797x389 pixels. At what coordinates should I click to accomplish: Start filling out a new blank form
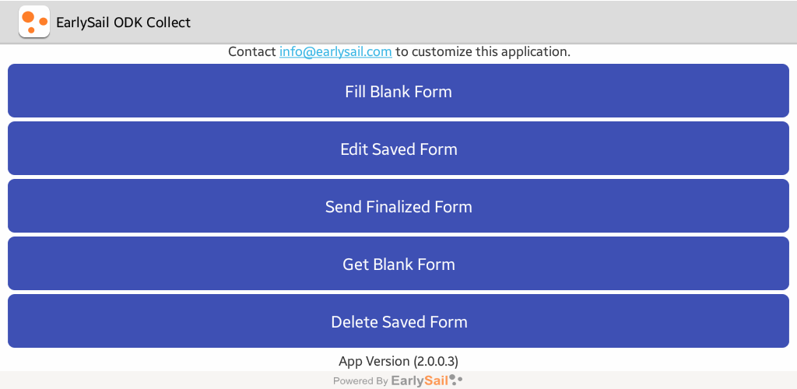click(398, 91)
